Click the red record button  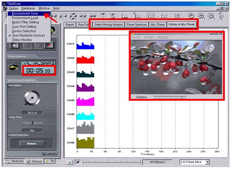click(49, 45)
